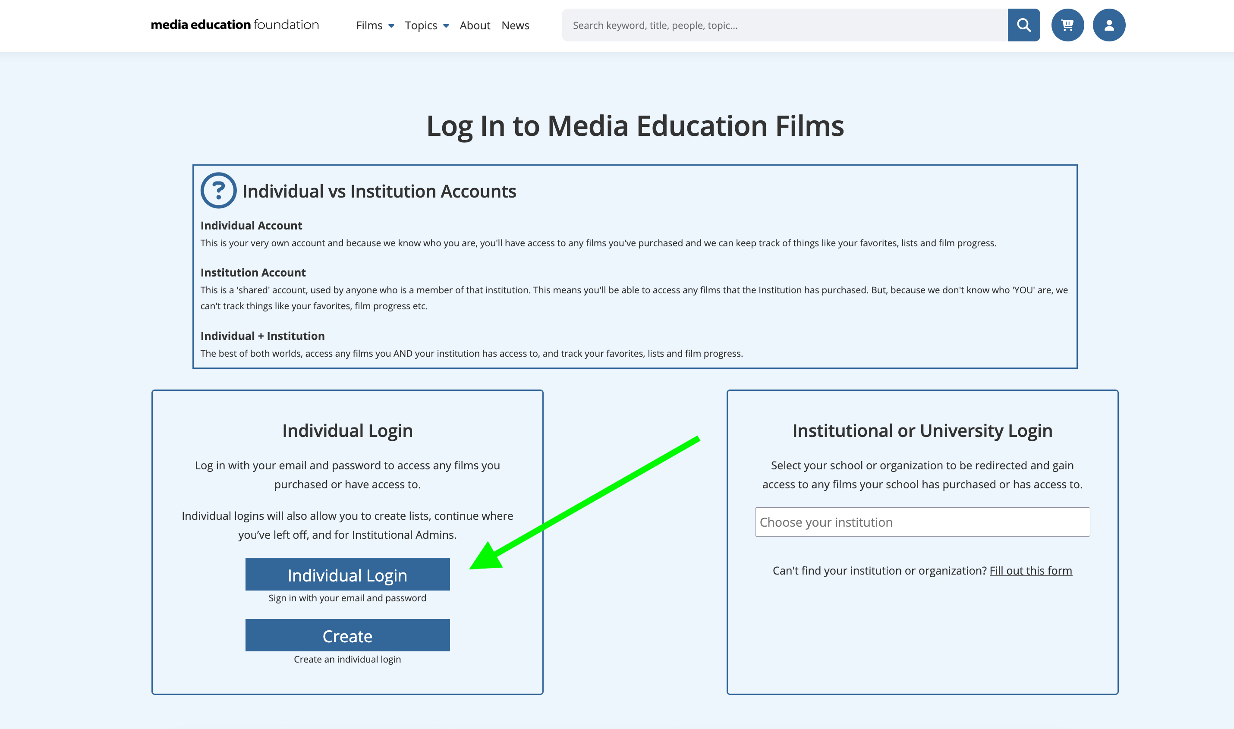Image resolution: width=1234 pixels, height=729 pixels.
Task: Click the Individual vs Institution Accounts heading
Action: pyautogui.click(x=379, y=191)
